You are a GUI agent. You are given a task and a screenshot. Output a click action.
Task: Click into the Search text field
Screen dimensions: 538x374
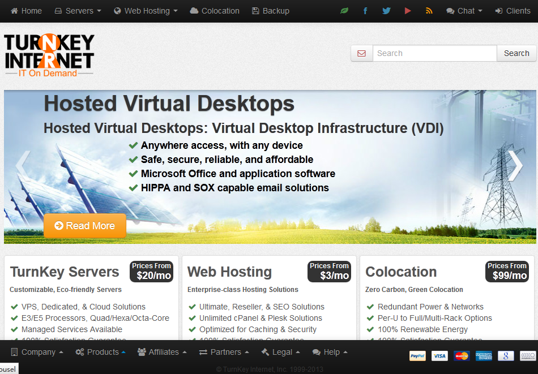click(x=435, y=53)
